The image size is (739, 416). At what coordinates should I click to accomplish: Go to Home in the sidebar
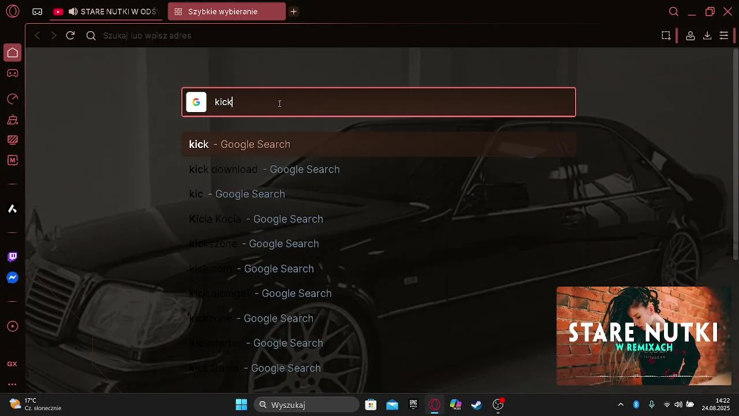tap(12, 53)
